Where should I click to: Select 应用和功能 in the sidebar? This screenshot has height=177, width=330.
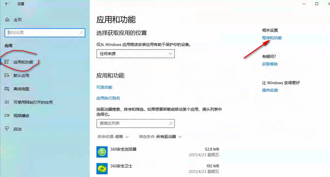(23, 62)
